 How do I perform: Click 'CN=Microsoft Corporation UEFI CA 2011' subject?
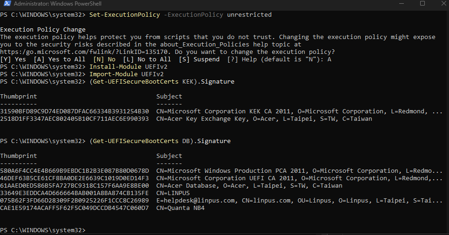pos(299,178)
